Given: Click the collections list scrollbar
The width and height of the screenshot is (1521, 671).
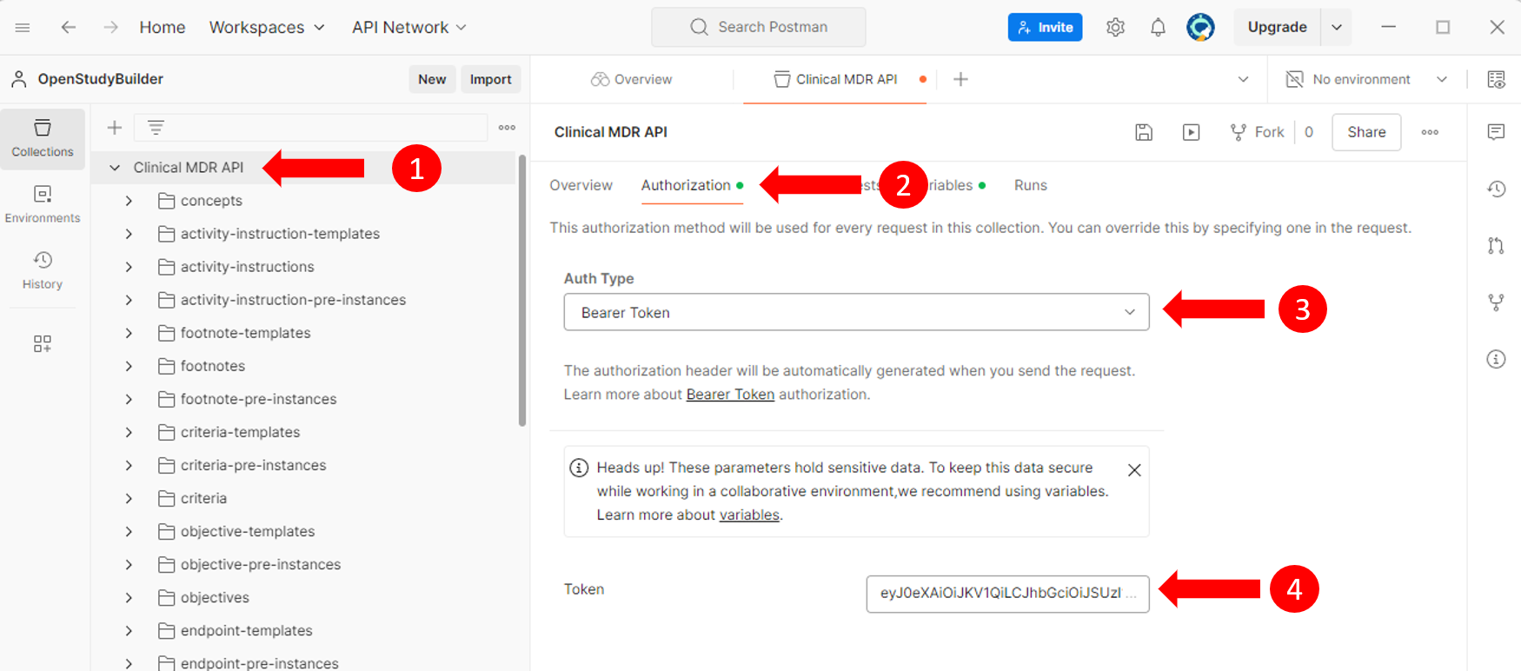Looking at the screenshot, I should [521, 291].
